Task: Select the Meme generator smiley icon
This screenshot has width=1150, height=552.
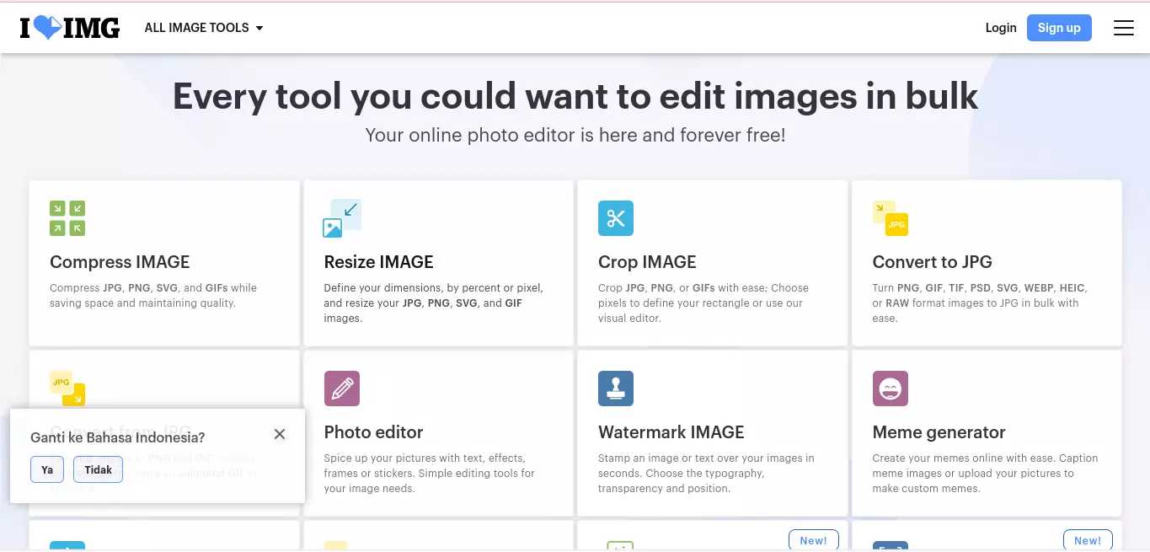Action: pos(891,389)
